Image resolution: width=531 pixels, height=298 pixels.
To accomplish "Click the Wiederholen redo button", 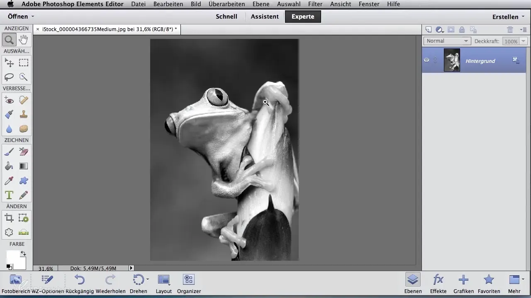I will 110,284.
